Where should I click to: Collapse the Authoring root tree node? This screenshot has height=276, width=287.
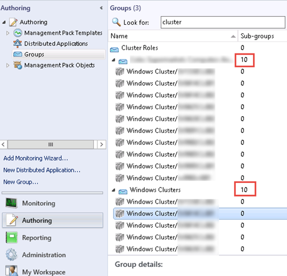4,22
